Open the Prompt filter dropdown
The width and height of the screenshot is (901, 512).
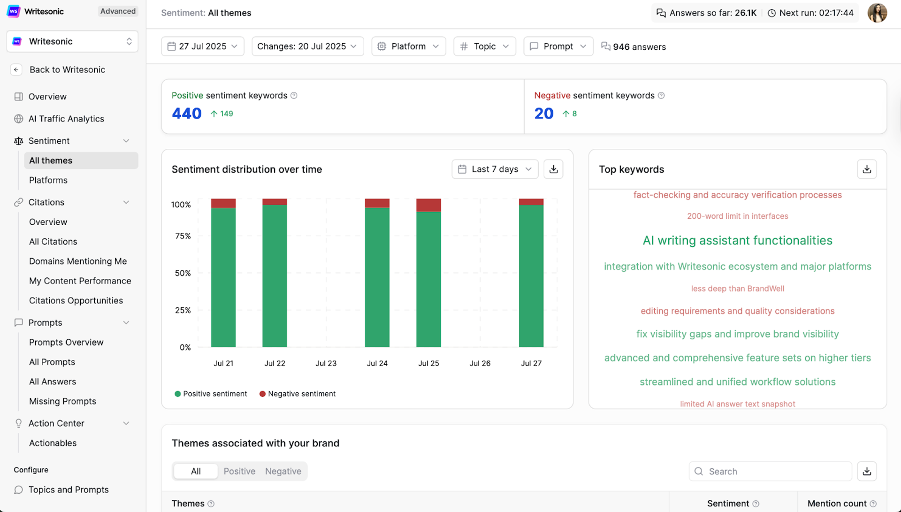pos(558,46)
